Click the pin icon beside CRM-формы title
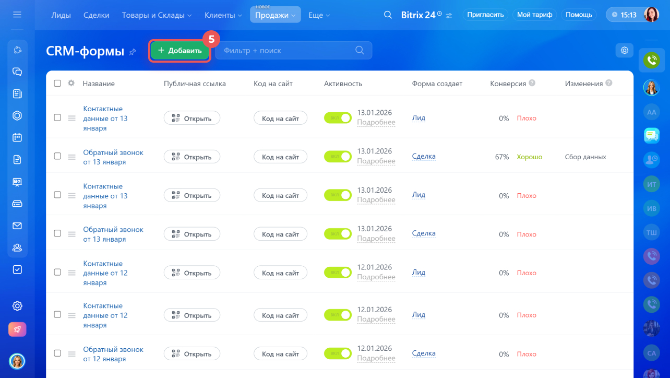Image resolution: width=670 pixels, height=378 pixels. [x=133, y=52]
